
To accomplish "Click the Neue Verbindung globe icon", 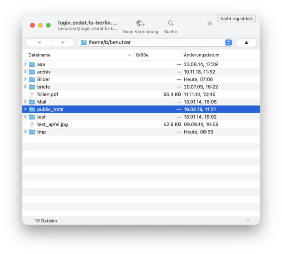I will pos(140,24).
